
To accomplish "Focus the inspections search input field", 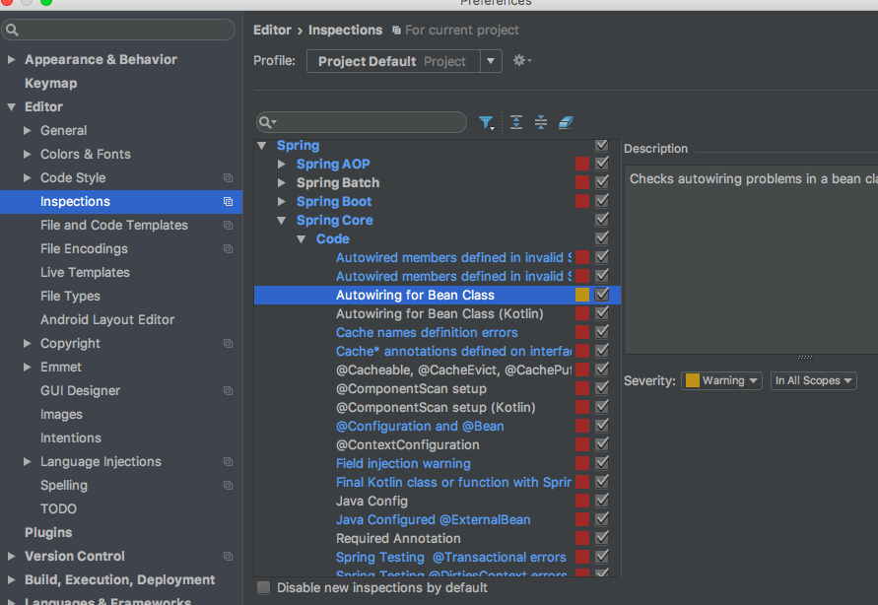I will click(362, 122).
